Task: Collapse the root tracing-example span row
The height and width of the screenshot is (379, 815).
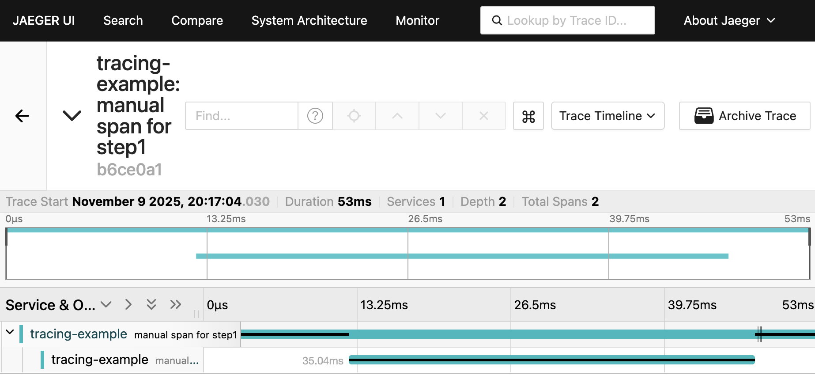Action: 10,332
